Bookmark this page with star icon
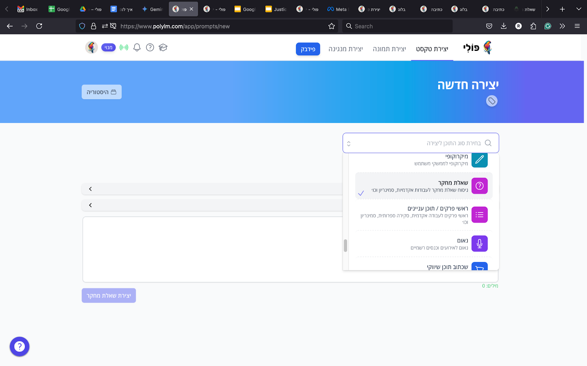587x366 pixels. tap(332, 26)
